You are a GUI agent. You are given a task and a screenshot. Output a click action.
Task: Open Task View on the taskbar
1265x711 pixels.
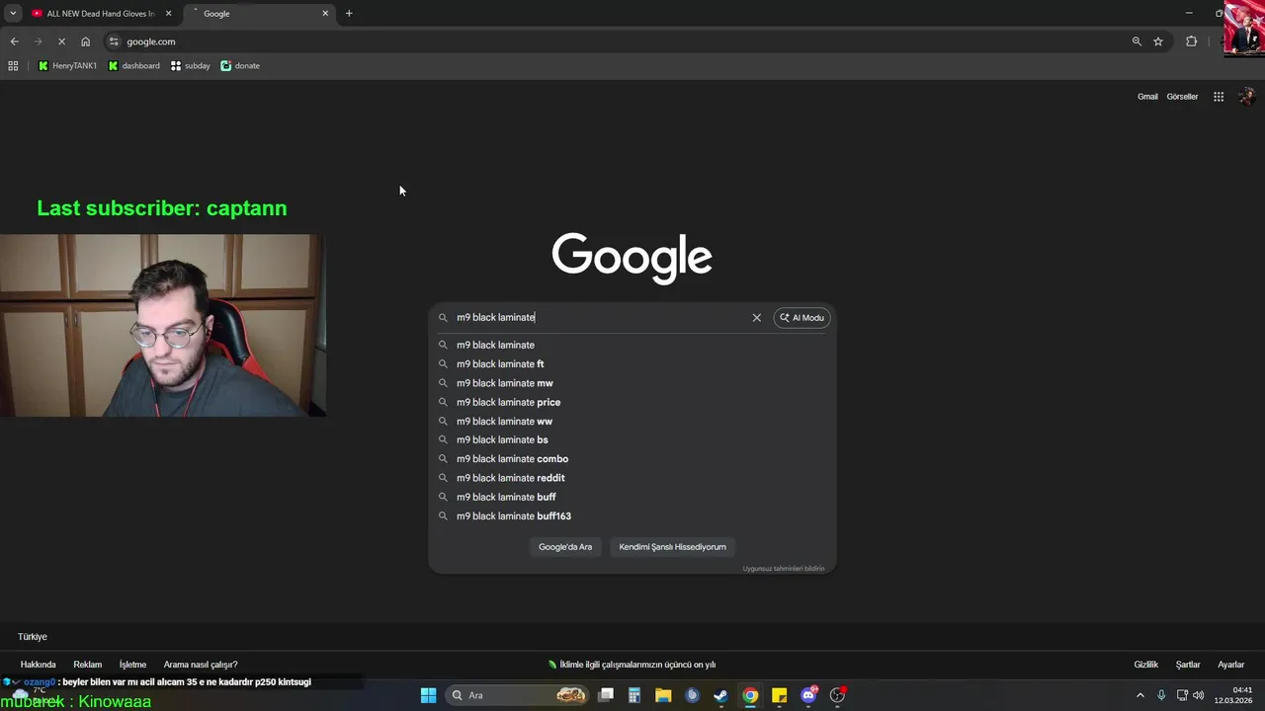pos(606,695)
